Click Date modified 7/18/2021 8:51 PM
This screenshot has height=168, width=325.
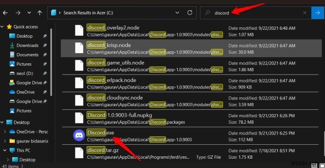coord(262,151)
